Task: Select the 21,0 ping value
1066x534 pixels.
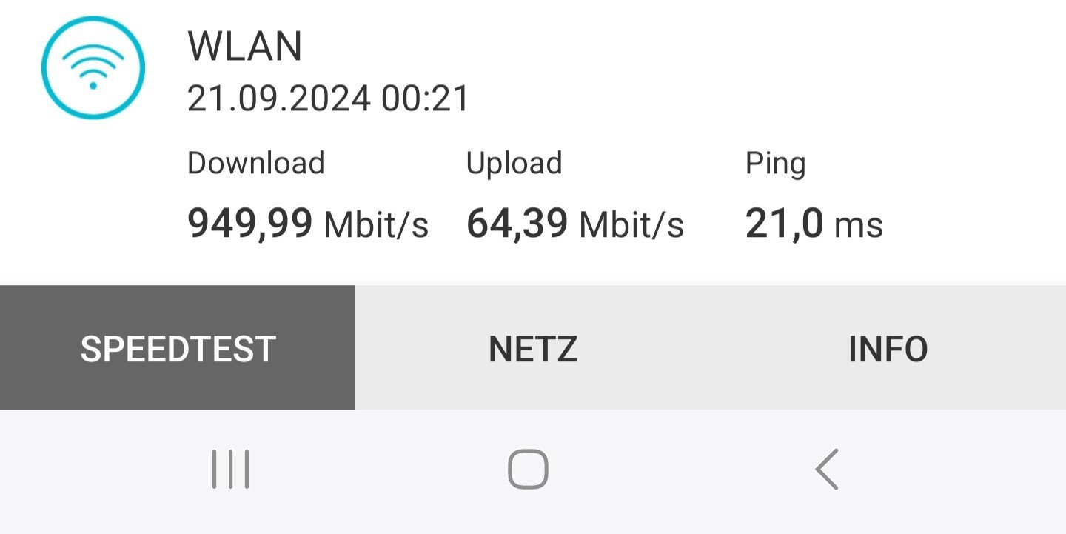Action: point(783,224)
